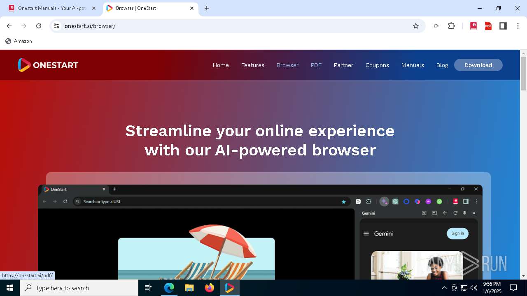Open File Explorer from taskbar

click(x=189, y=288)
